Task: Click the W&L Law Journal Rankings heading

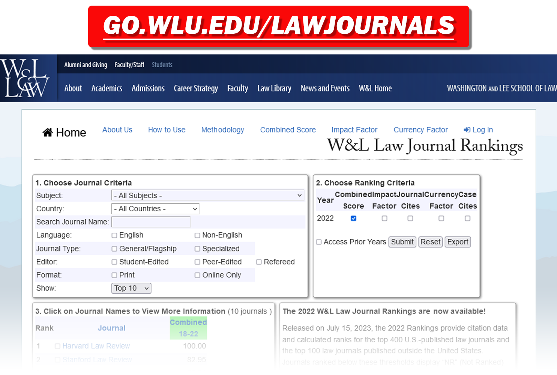Action: point(425,146)
